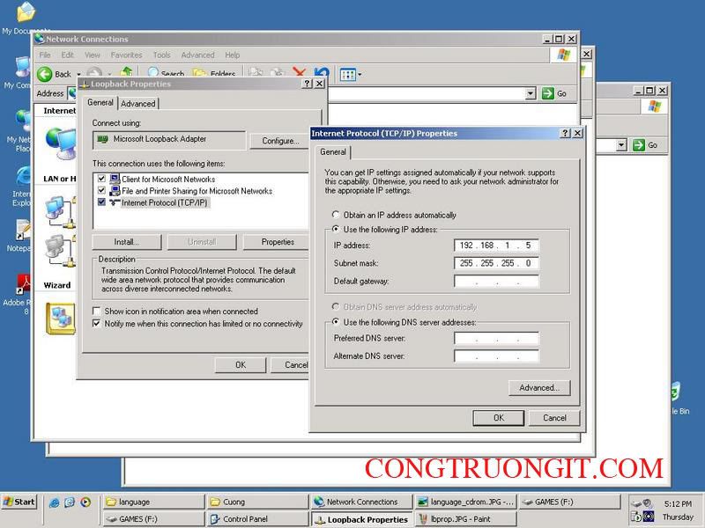Select Use the following IP address
The image size is (705, 528).
pos(336,229)
